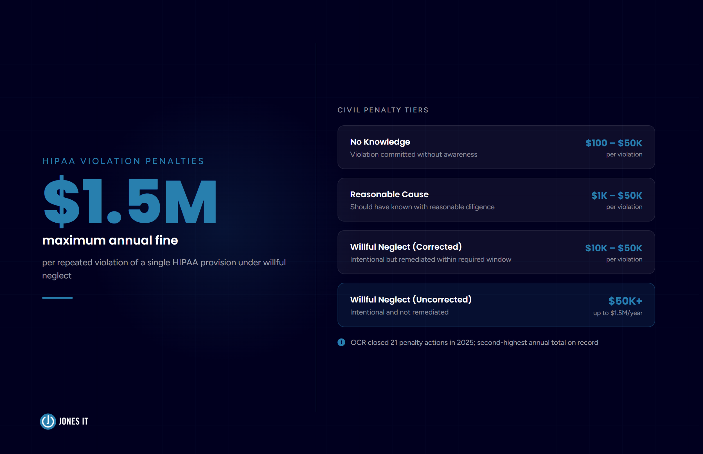703x454 pixels.
Task: Click the Jones IT power logo icon
Action: coord(48,421)
